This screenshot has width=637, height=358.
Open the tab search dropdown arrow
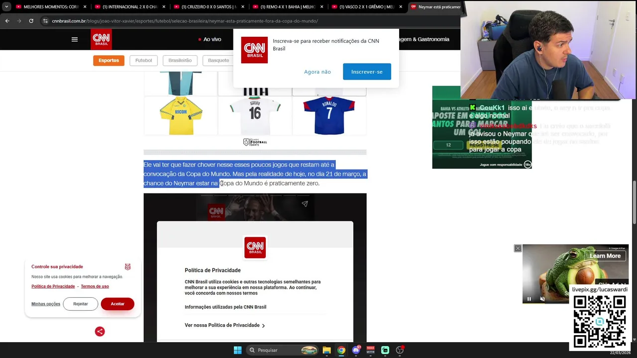pyautogui.click(x=6, y=7)
